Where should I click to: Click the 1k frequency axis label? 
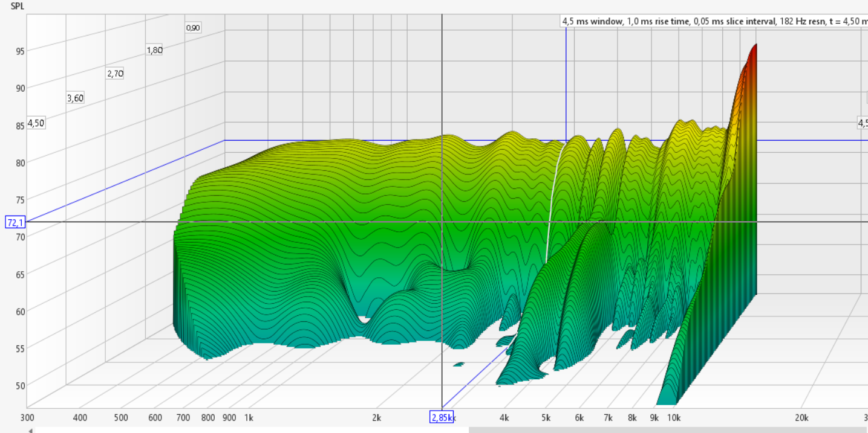[x=249, y=418]
